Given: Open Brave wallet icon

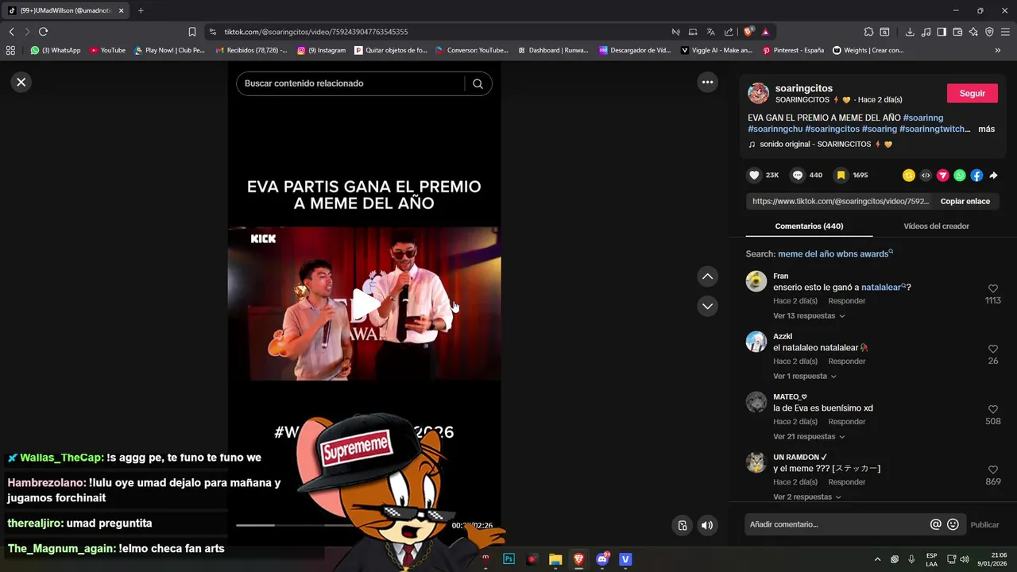Looking at the screenshot, I should [x=957, y=32].
